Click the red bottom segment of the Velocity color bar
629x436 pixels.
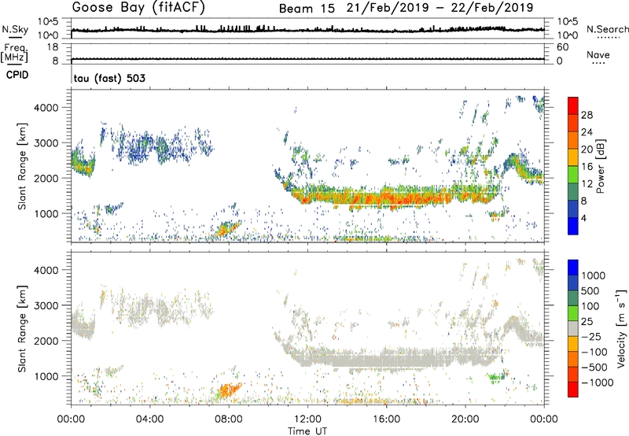tap(573, 390)
